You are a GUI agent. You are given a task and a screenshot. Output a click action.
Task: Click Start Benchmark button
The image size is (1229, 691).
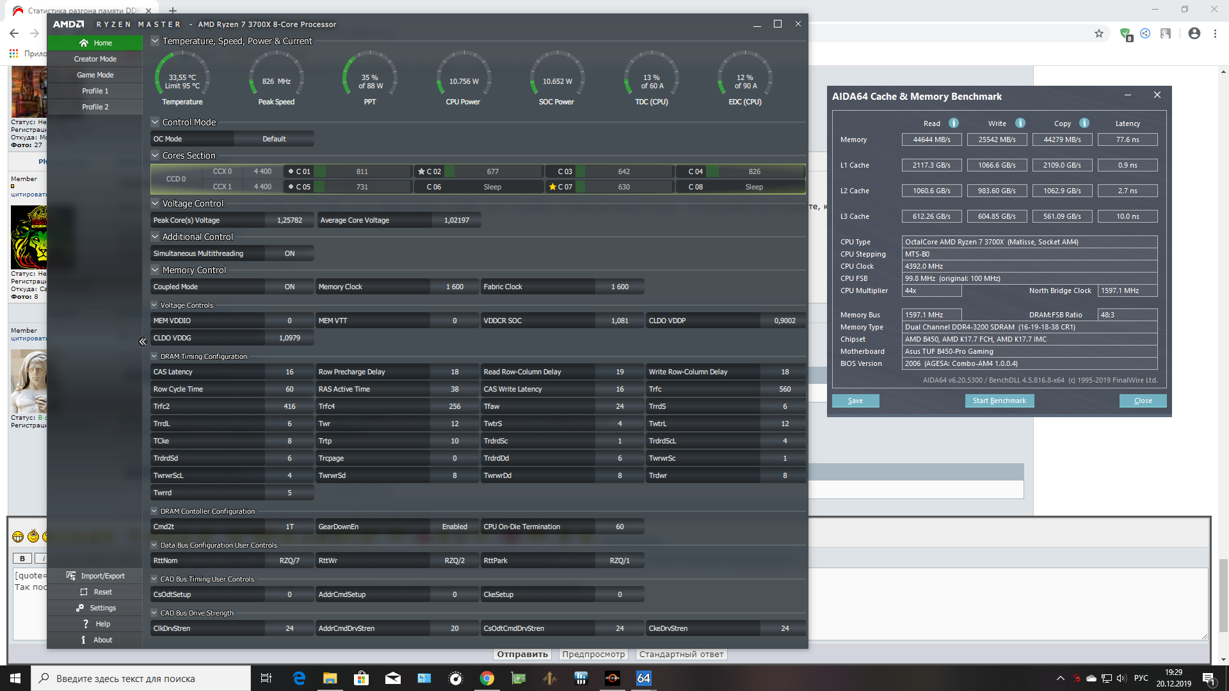999,401
